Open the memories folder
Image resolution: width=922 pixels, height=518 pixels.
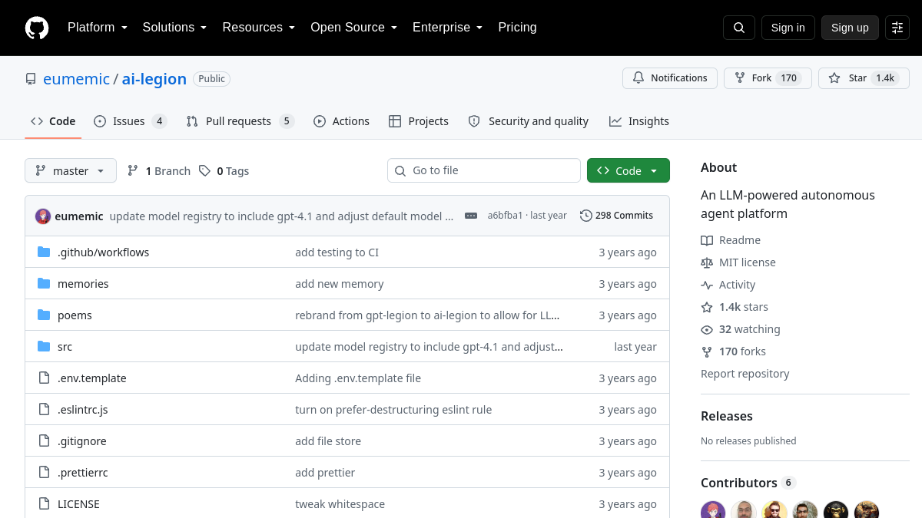pyautogui.click(x=83, y=284)
